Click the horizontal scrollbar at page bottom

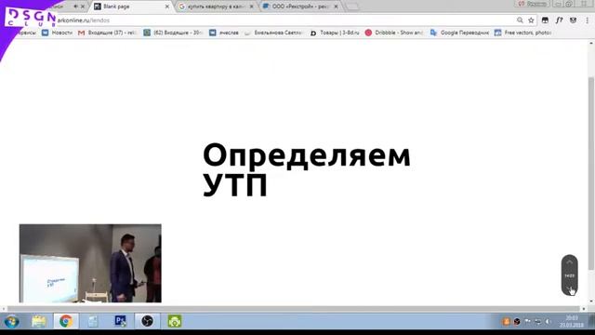point(294,309)
